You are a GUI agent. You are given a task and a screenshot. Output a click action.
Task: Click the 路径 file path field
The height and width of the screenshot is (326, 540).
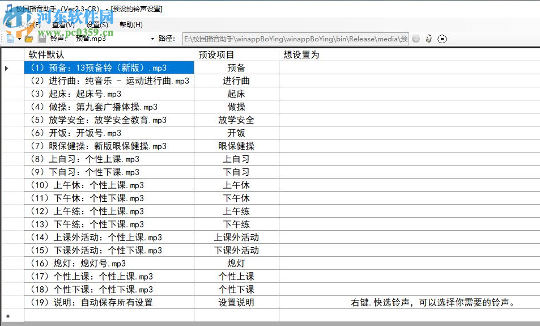(x=295, y=39)
